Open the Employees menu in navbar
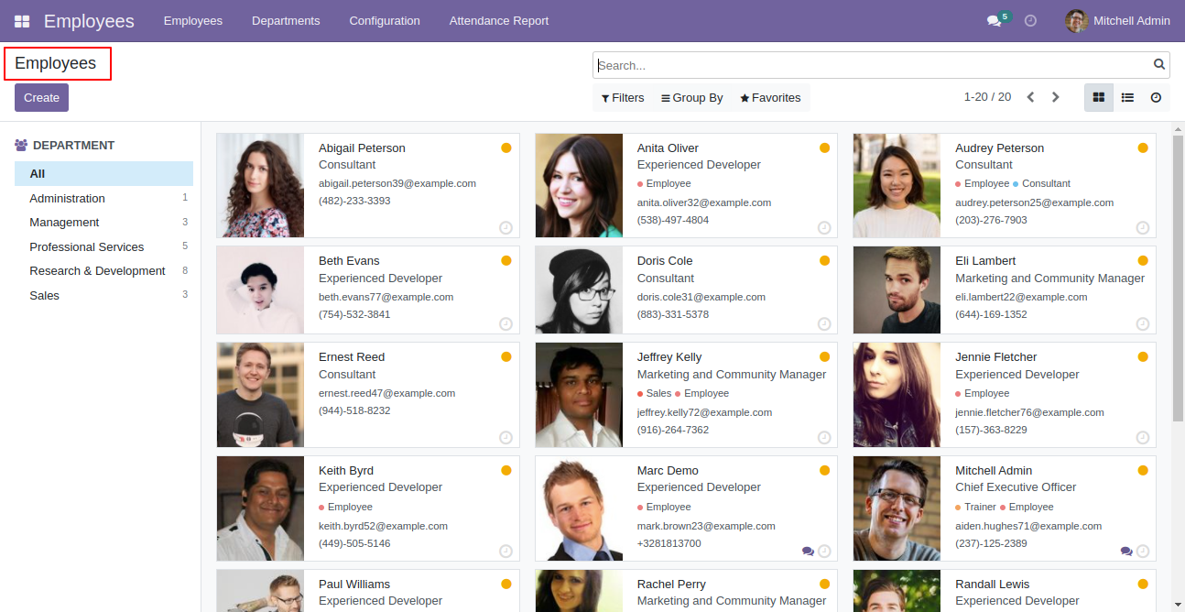Viewport: 1185px width, 612px height. [193, 20]
